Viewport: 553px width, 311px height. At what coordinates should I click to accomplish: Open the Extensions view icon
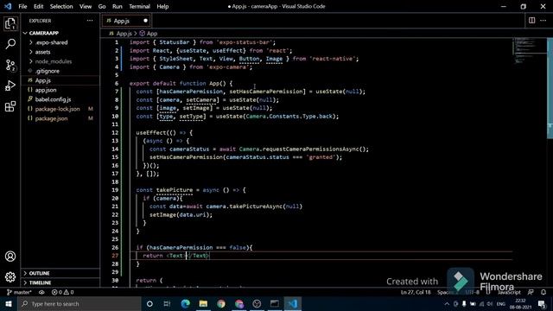click(10, 106)
